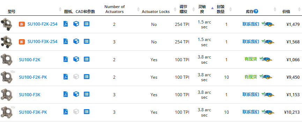
Task: Sort by 封装数量 column arrows
Action: [x=230, y=9]
